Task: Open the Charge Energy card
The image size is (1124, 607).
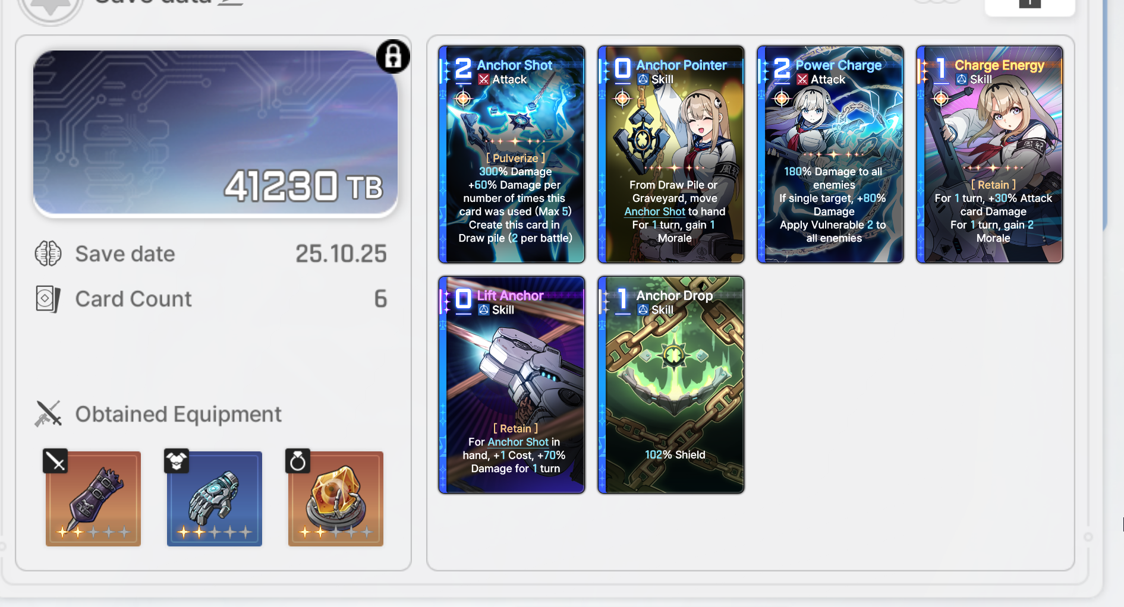Action: [x=990, y=154]
